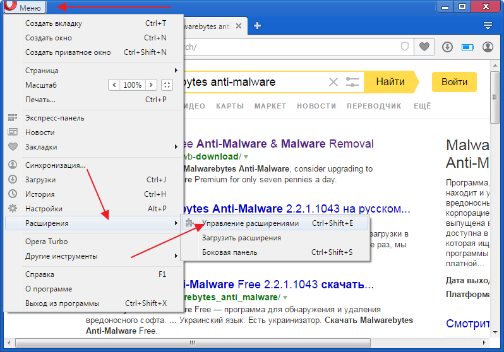
Task: Toggle Opera Turbo mode in menu
Action: tap(46, 242)
